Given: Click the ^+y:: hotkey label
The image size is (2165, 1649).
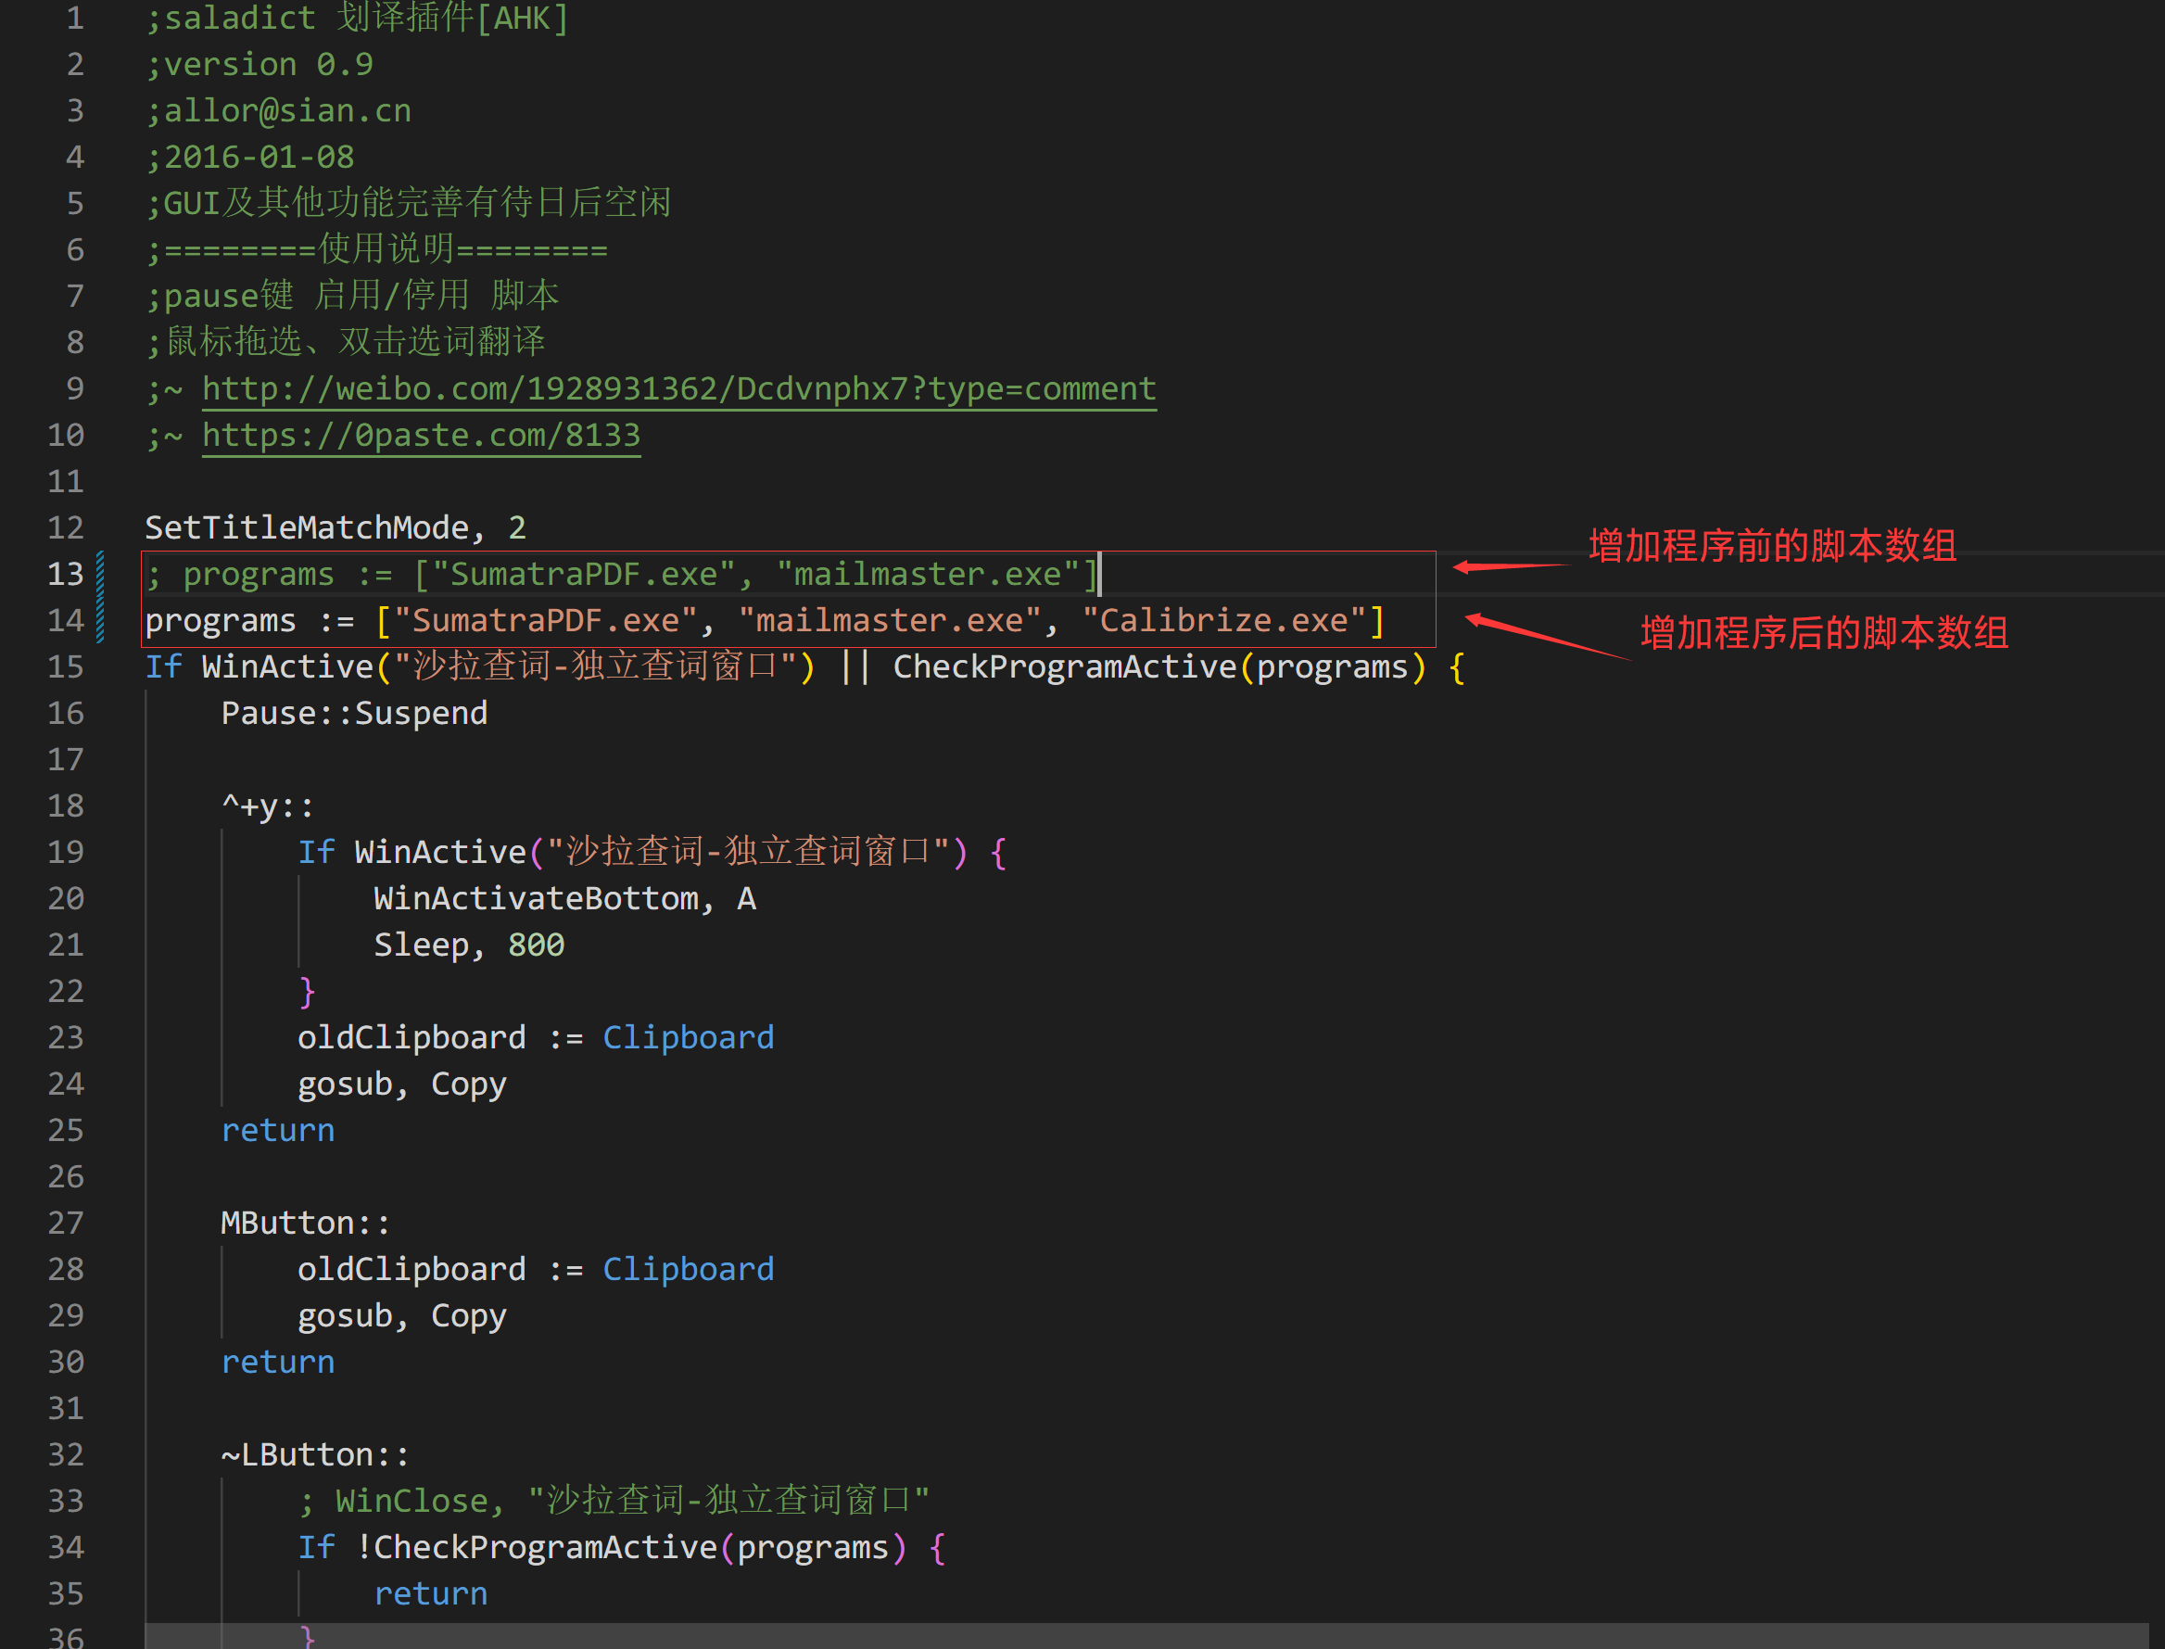Looking at the screenshot, I should point(267,806).
